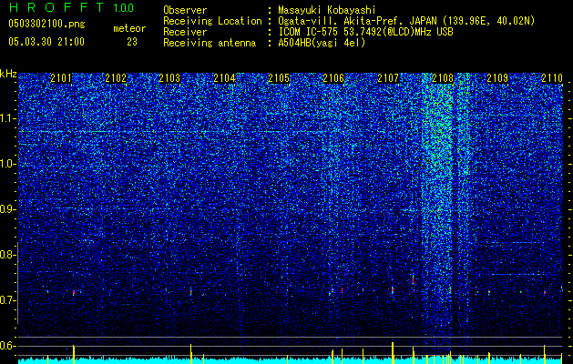573x364 pixels.
Task: Click the 1.1 frequency axis label
Action: (8, 118)
